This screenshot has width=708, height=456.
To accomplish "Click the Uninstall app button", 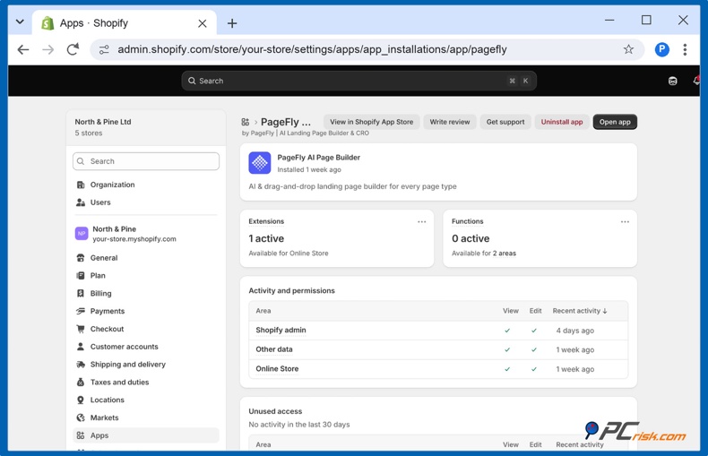I will pyautogui.click(x=562, y=122).
